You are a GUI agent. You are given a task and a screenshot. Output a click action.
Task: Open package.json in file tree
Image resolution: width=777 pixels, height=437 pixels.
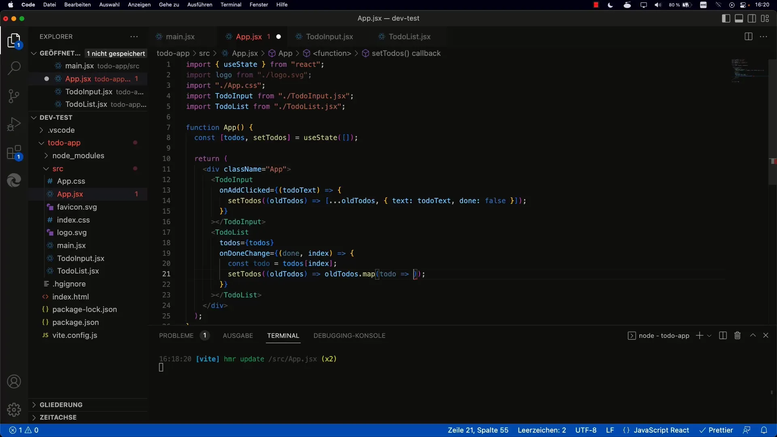pos(75,322)
